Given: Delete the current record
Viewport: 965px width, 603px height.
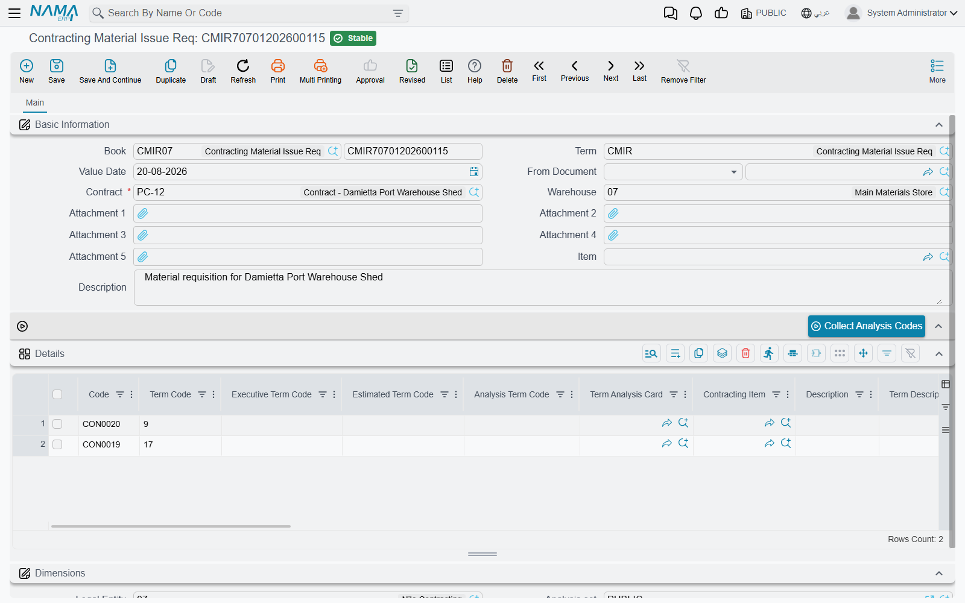Looking at the screenshot, I should click(507, 71).
